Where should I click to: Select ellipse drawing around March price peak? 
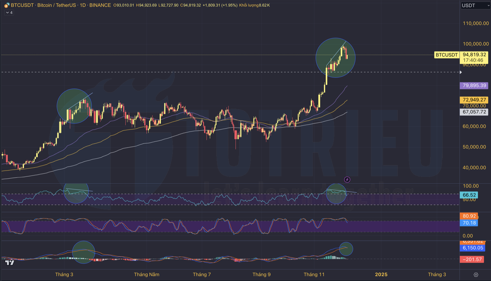click(x=74, y=106)
